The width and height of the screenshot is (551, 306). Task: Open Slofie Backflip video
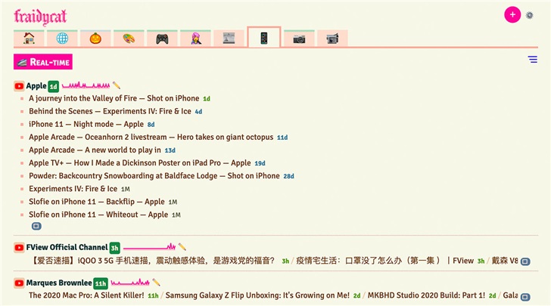(97, 202)
